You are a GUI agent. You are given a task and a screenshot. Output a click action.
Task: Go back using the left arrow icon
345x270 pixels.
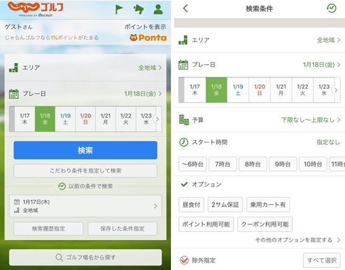point(185,9)
